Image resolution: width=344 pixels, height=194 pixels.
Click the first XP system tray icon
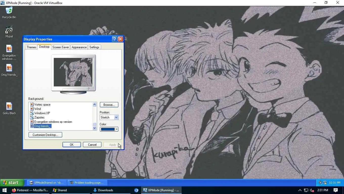(320, 183)
